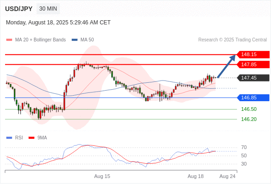Click the 9MA legend label
This screenshot has height=184, width=271.
click(42, 138)
